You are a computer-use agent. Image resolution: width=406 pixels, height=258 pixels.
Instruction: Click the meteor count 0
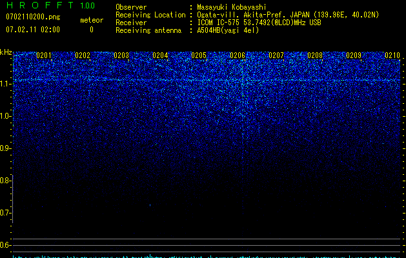click(92, 30)
